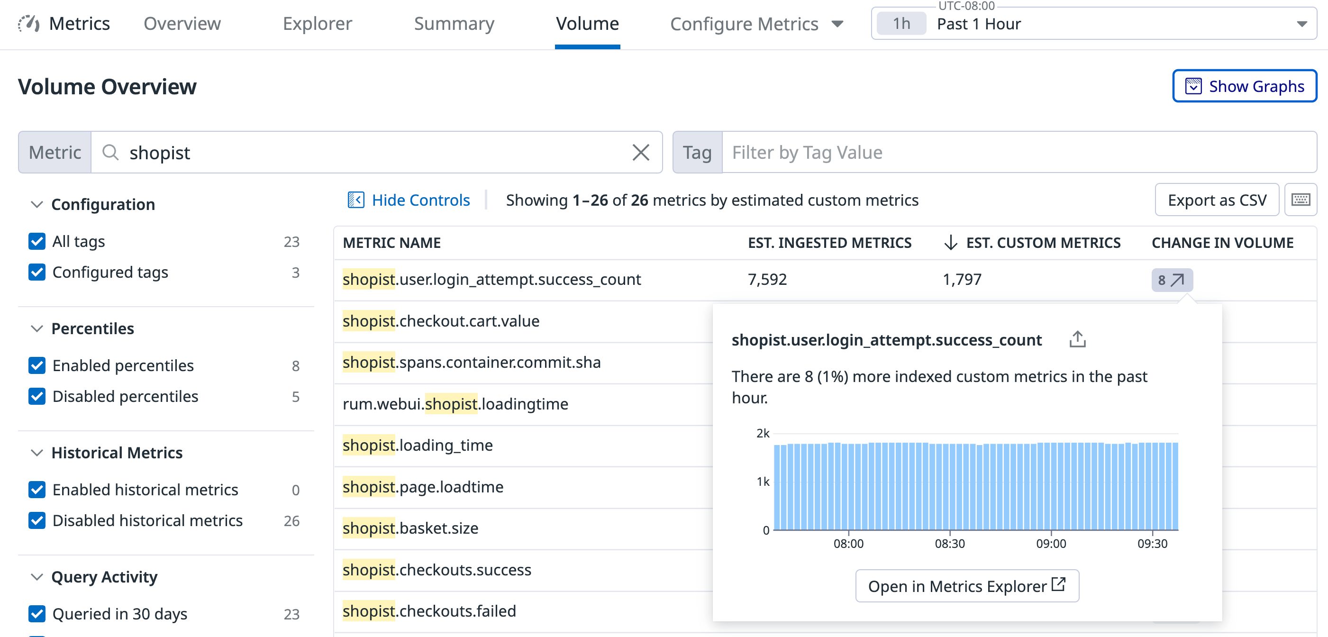Image resolution: width=1328 pixels, height=637 pixels.
Task: Click the Show Graphs button
Action: pyautogui.click(x=1245, y=86)
